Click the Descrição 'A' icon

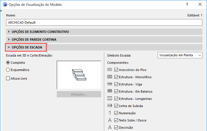[110, 127]
